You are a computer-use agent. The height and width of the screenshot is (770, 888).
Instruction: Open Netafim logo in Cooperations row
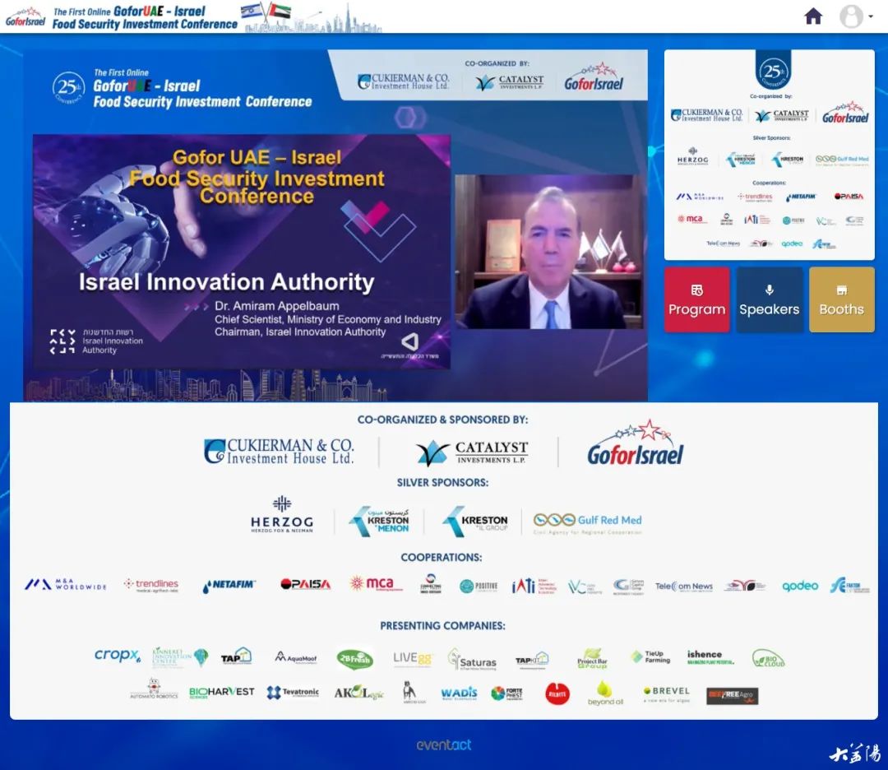pos(229,585)
